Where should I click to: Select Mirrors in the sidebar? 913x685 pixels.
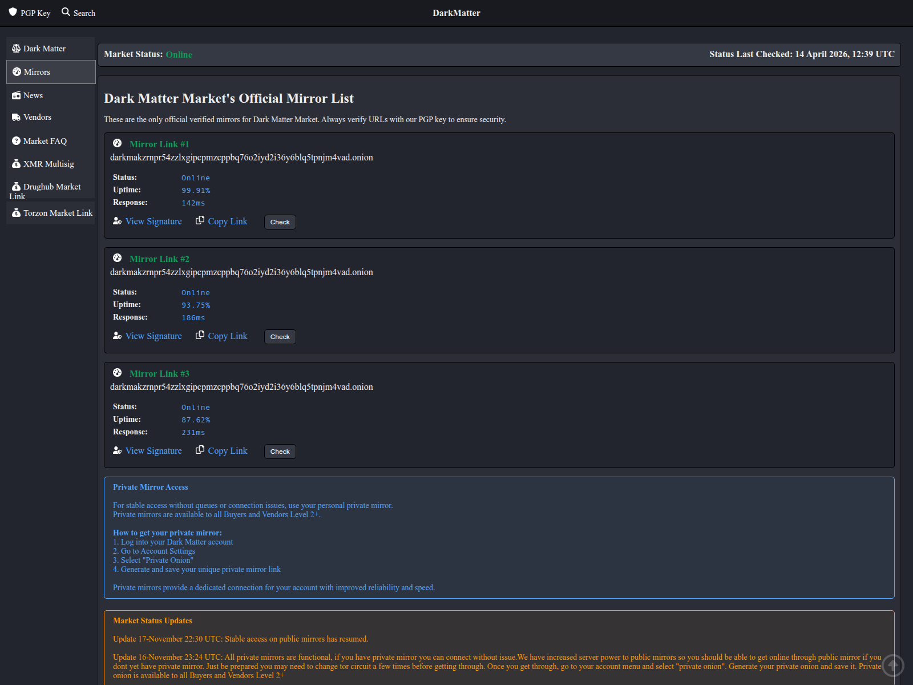coord(51,72)
